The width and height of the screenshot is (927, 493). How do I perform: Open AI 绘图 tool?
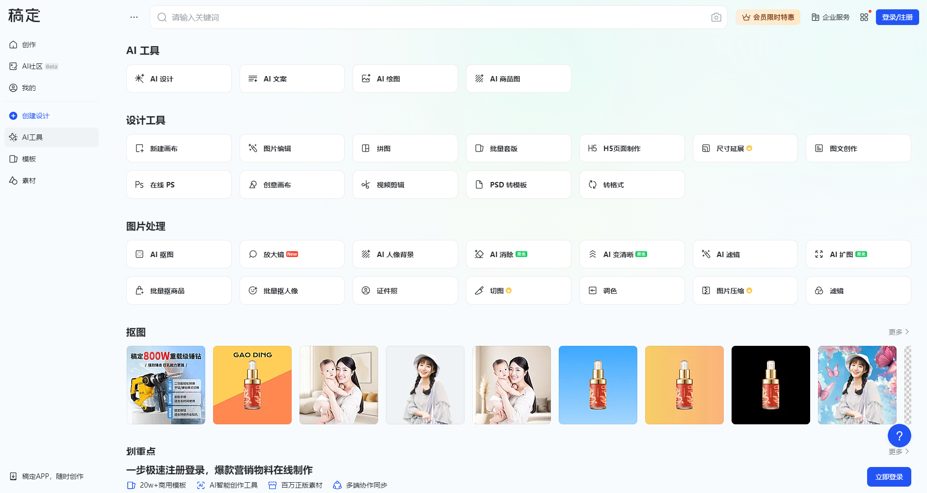[x=405, y=78]
